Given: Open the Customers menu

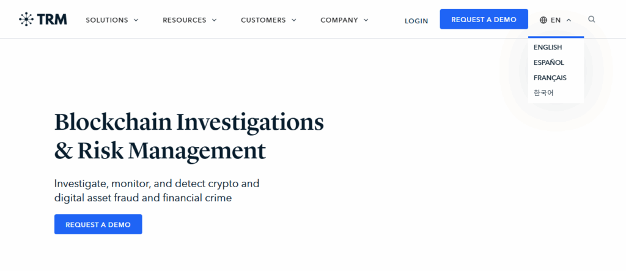Looking at the screenshot, I should point(263,20).
